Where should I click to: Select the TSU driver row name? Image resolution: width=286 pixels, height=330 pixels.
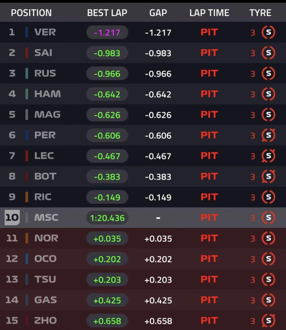[x=45, y=279]
